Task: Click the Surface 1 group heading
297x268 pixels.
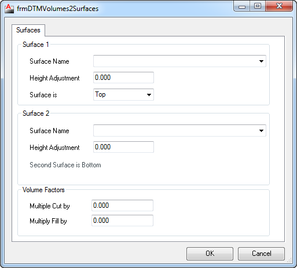Action: pos(36,45)
